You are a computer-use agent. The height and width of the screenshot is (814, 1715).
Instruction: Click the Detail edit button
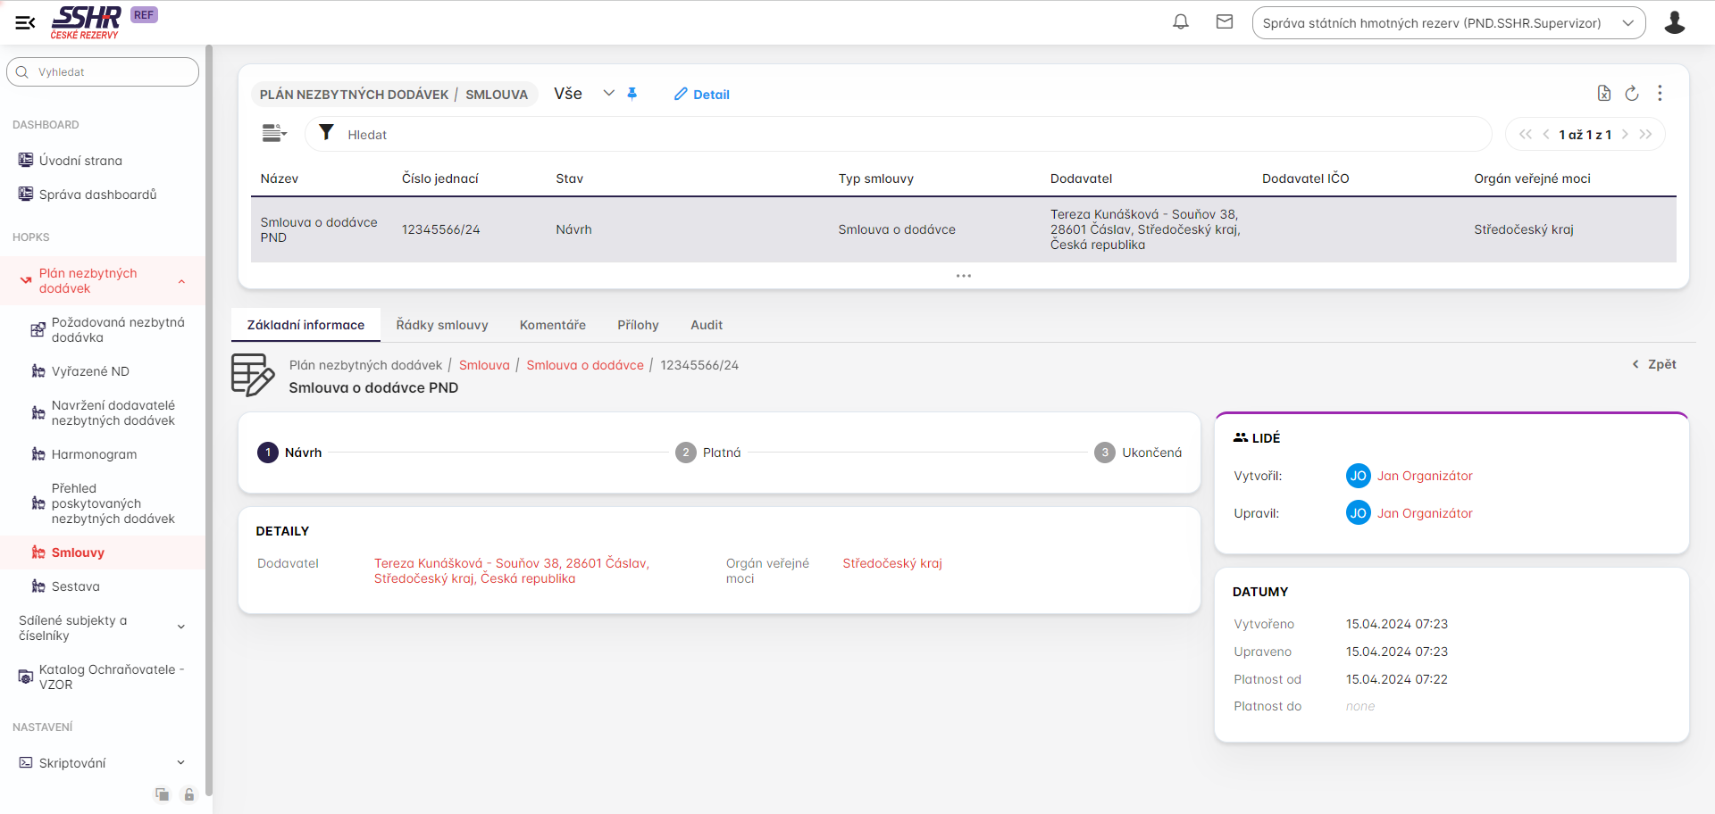click(x=701, y=95)
